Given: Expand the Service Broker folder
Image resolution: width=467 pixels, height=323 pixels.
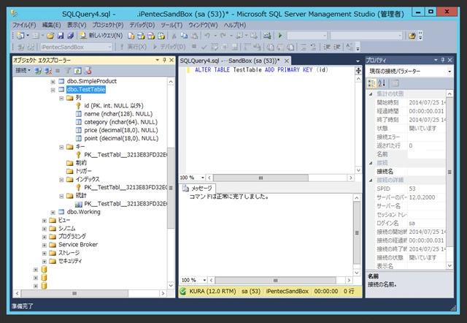Looking at the screenshot, I should pyautogui.click(x=44, y=245).
